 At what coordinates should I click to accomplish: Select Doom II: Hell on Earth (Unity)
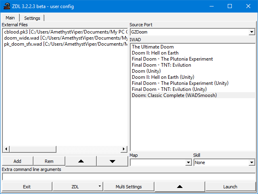click(x=193, y=77)
